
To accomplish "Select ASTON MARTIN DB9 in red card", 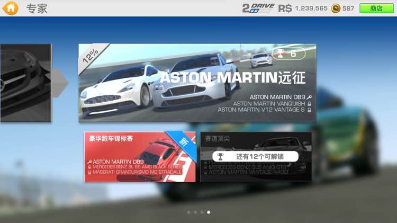I will (x=118, y=162).
